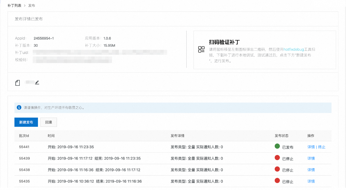Click the blurred note text beside pencil
Image resolution: width=346 pixels, height=190 pixels.
point(29,82)
